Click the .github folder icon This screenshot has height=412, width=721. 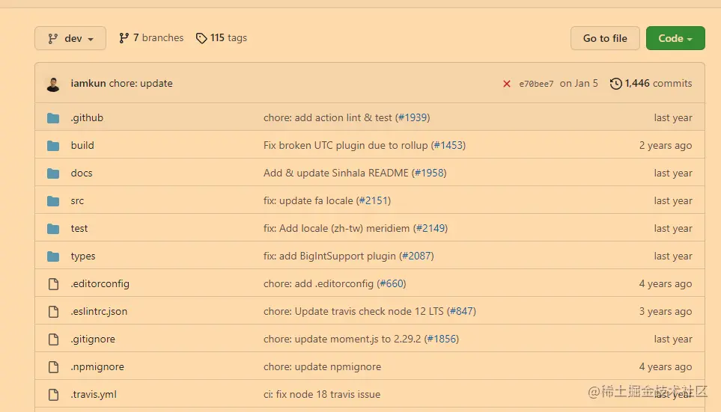[x=53, y=118]
